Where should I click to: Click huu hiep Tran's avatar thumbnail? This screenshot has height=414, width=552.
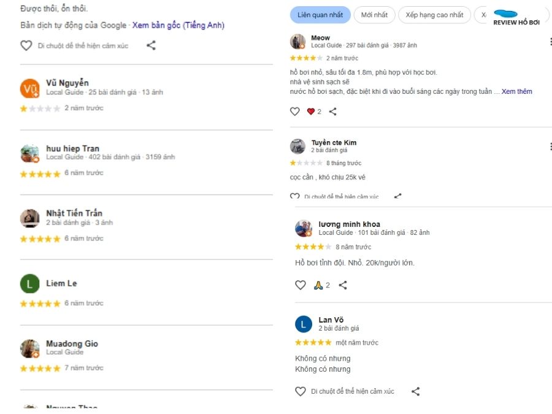[30, 153]
